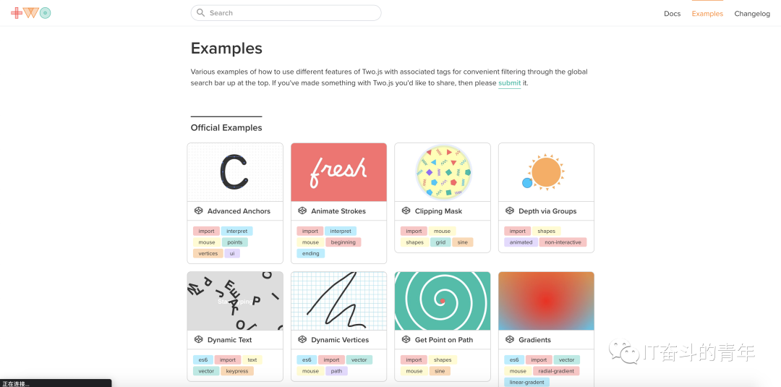Viewport: 781px width, 387px height.
Task: Focus the Search input field
Action: tap(286, 13)
